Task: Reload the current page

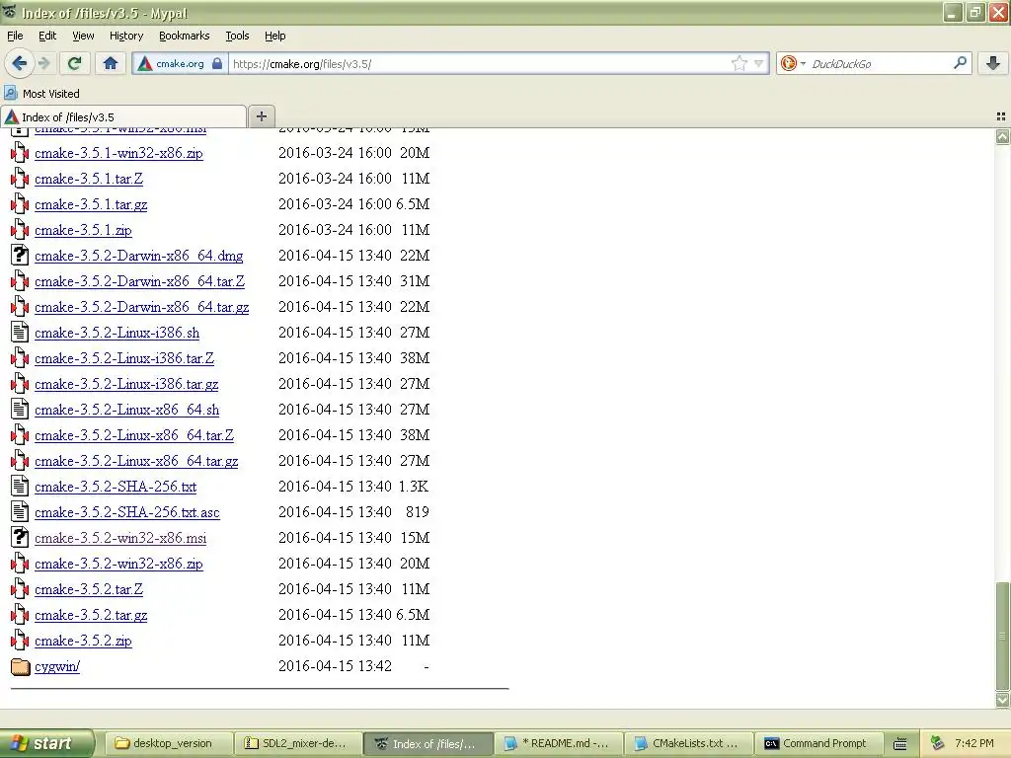Action: pyautogui.click(x=75, y=63)
